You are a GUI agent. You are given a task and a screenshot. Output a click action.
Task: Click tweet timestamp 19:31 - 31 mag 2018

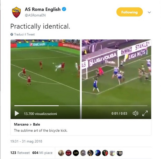pyautogui.click(x=26, y=141)
